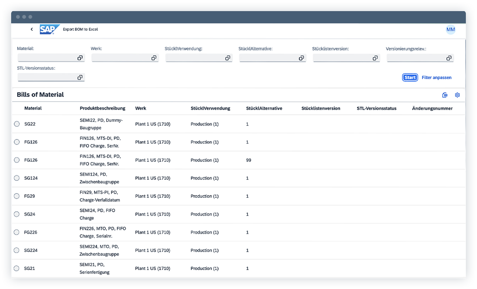Open value help for StücklVerwendung
This screenshot has width=477, height=289.
[228, 57]
